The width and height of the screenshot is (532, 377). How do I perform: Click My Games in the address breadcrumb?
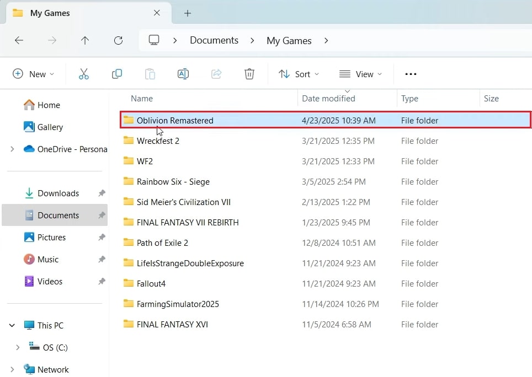289,41
